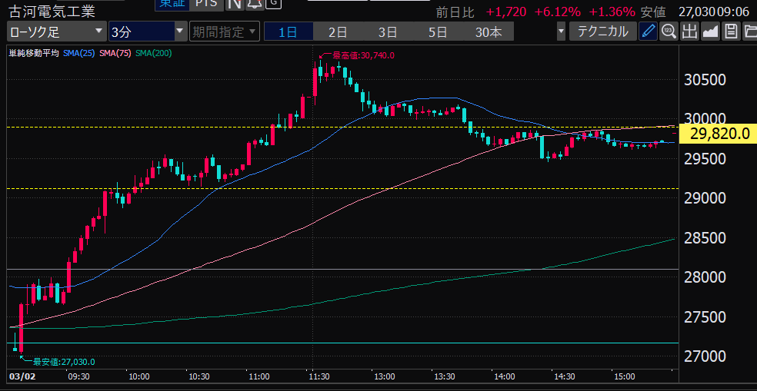Click the magnifier value-display icon

click(668, 31)
